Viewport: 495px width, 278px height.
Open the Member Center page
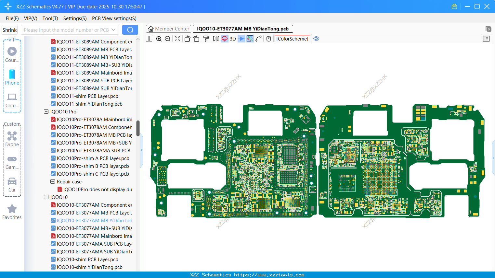click(x=169, y=29)
